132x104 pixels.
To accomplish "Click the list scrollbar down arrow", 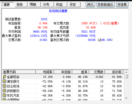I will point(126,98).
